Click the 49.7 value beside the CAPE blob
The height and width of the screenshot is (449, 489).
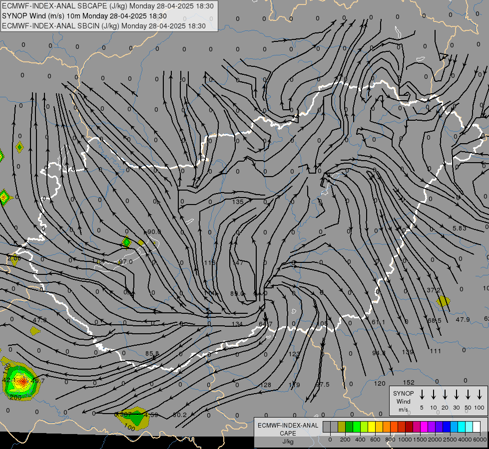point(38,381)
